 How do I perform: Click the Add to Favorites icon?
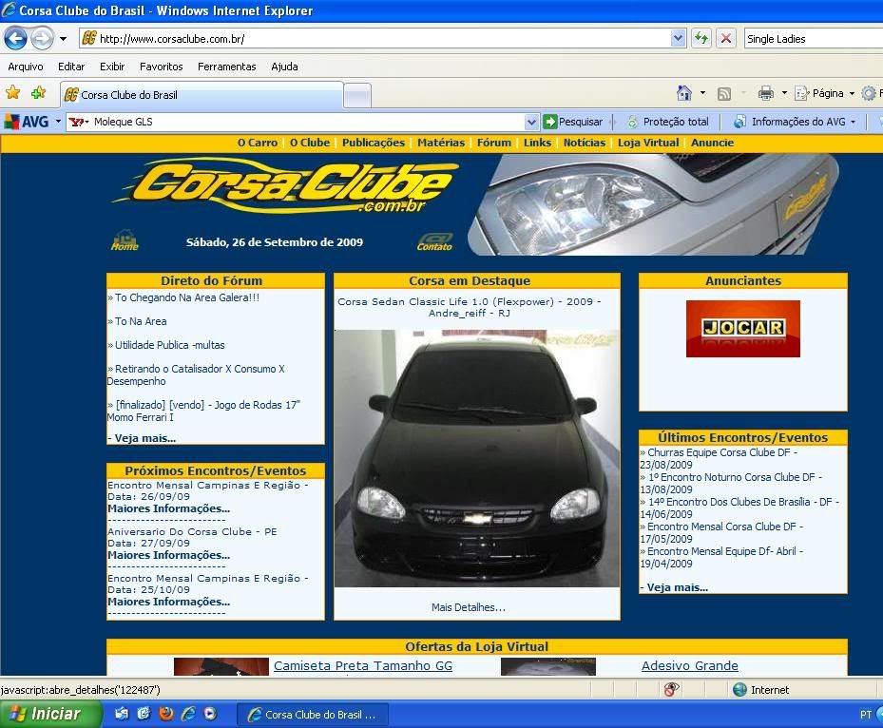(38, 93)
